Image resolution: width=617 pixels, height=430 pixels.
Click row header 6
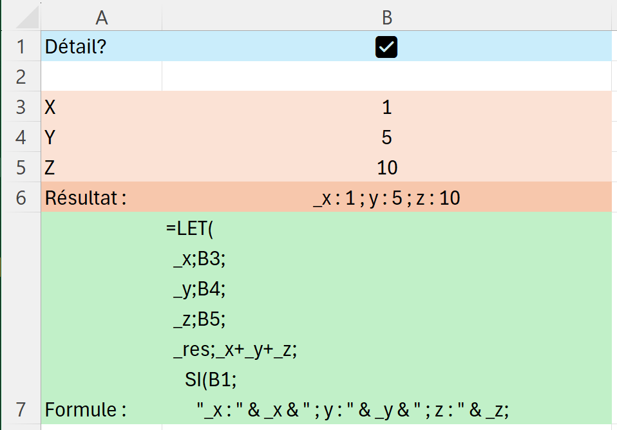pyautogui.click(x=21, y=198)
